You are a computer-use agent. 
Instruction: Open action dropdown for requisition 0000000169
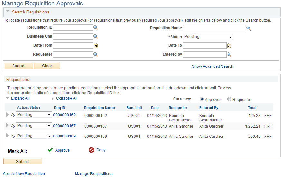[34, 136]
